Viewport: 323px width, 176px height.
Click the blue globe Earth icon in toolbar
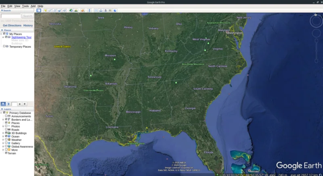click(115, 10)
